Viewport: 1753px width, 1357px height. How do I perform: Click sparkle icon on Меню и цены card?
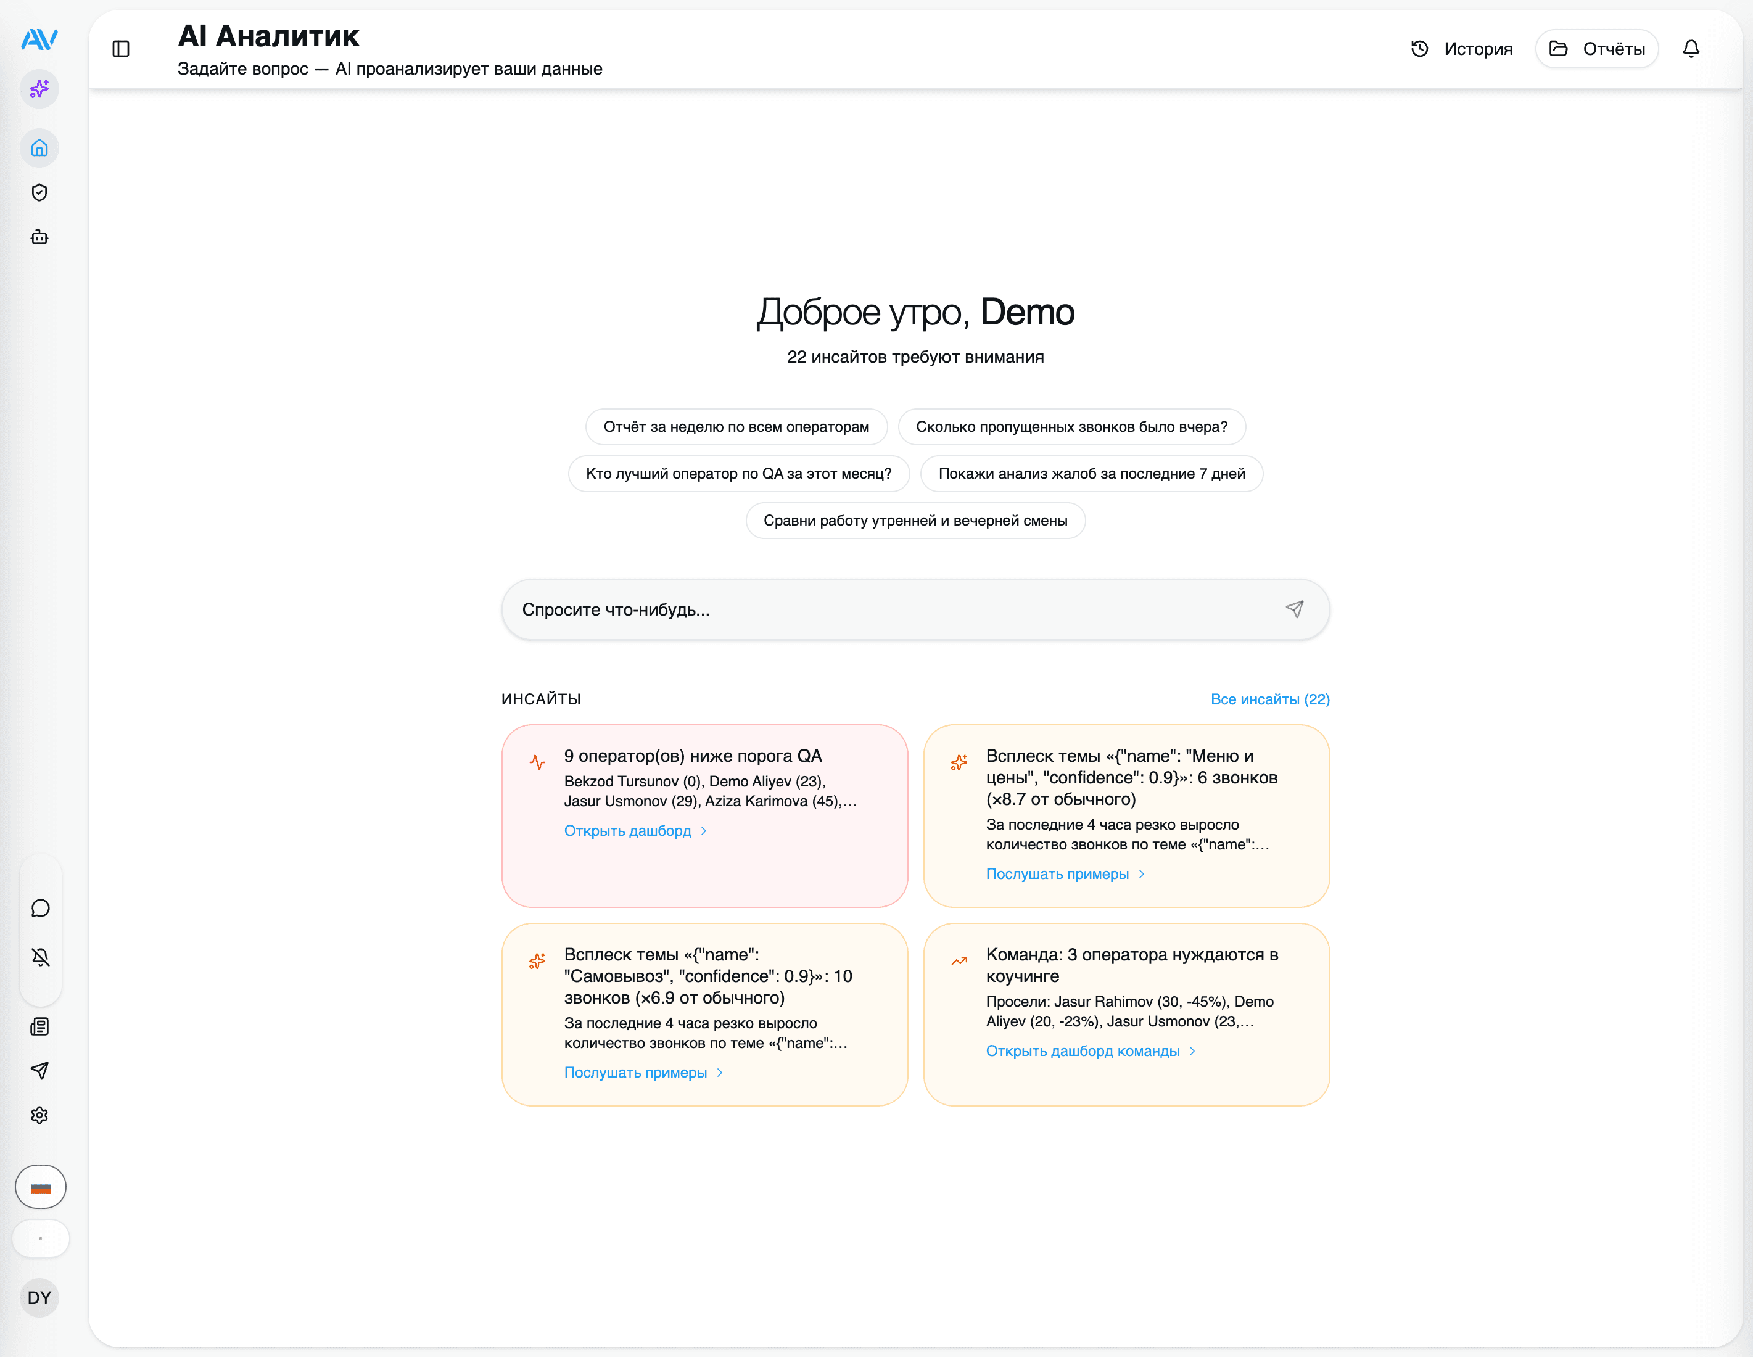[959, 762]
